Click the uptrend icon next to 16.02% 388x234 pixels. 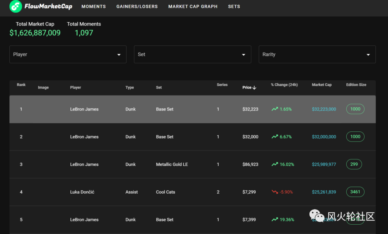pyautogui.click(x=275, y=165)
